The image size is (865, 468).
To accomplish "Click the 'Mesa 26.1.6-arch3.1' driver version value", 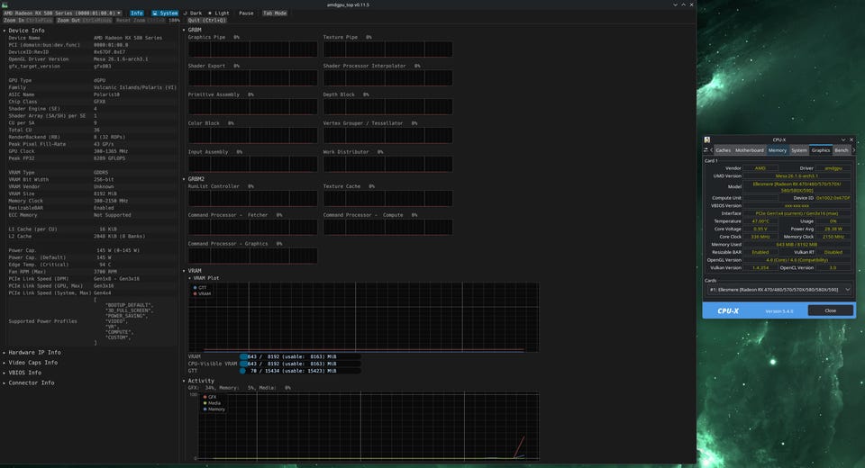I will click(x=121, y=59).
